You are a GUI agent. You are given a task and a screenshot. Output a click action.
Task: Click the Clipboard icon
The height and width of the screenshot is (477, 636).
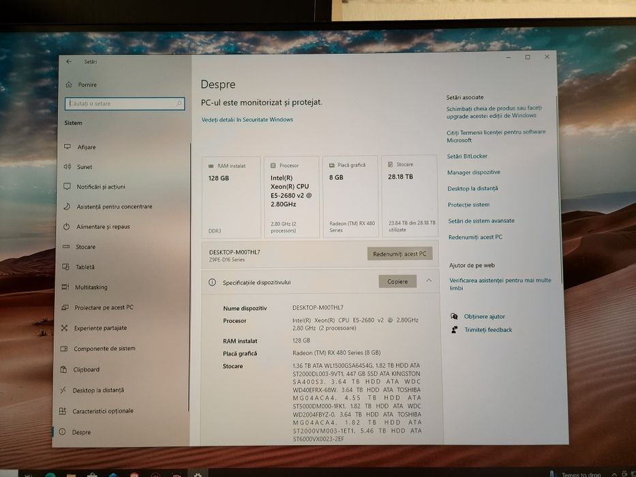tap(63, 369)
